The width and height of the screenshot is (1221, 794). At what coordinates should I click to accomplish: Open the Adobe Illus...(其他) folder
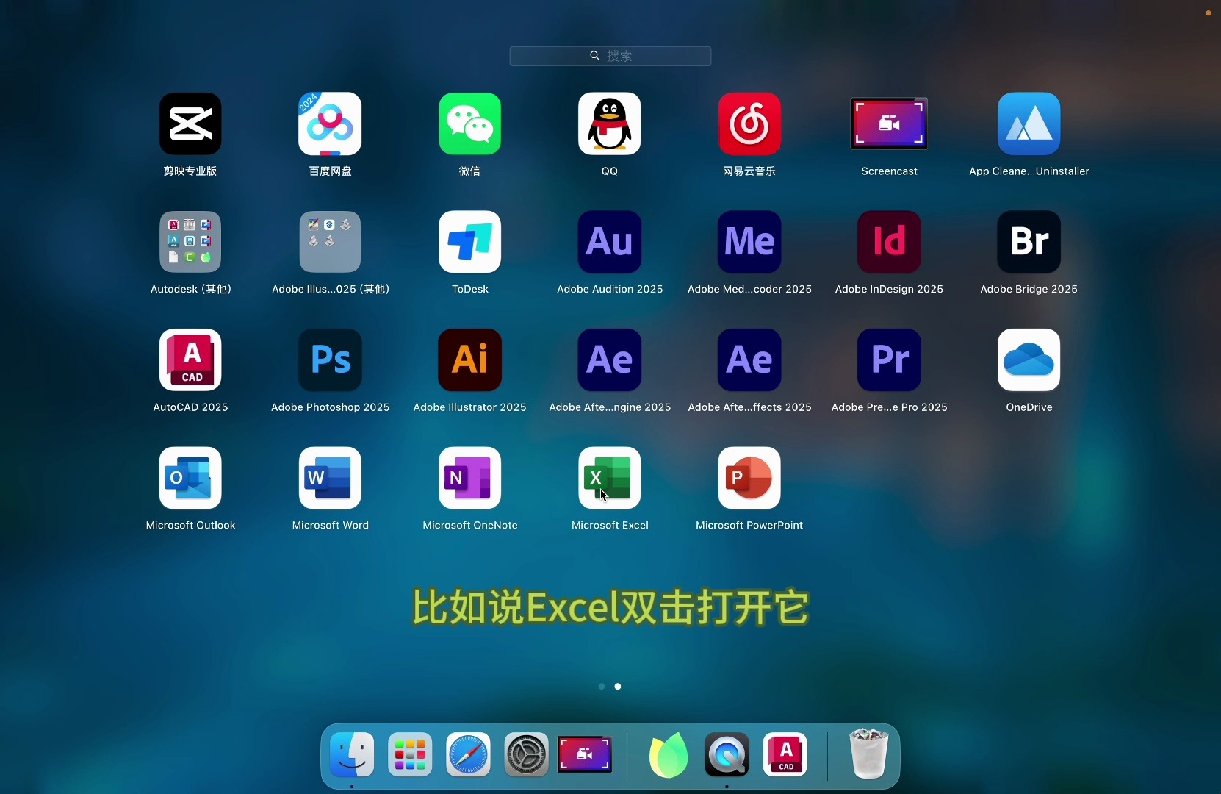331,242
